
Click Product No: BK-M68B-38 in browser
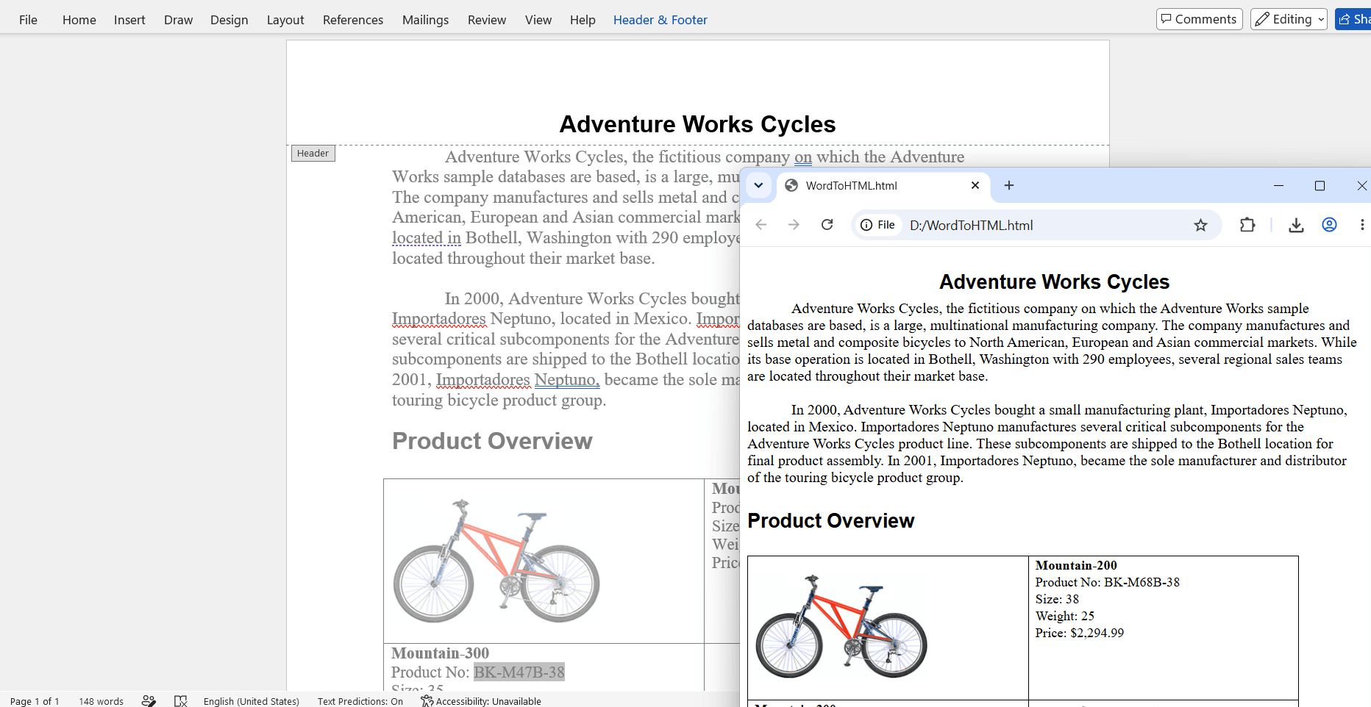[x=1107, y=582]
